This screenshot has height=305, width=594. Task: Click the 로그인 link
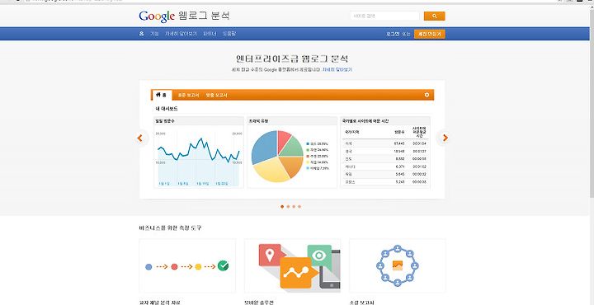click(393, 34)
